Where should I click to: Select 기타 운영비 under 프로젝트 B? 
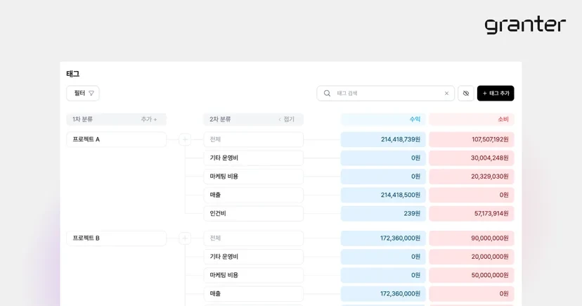254,257
